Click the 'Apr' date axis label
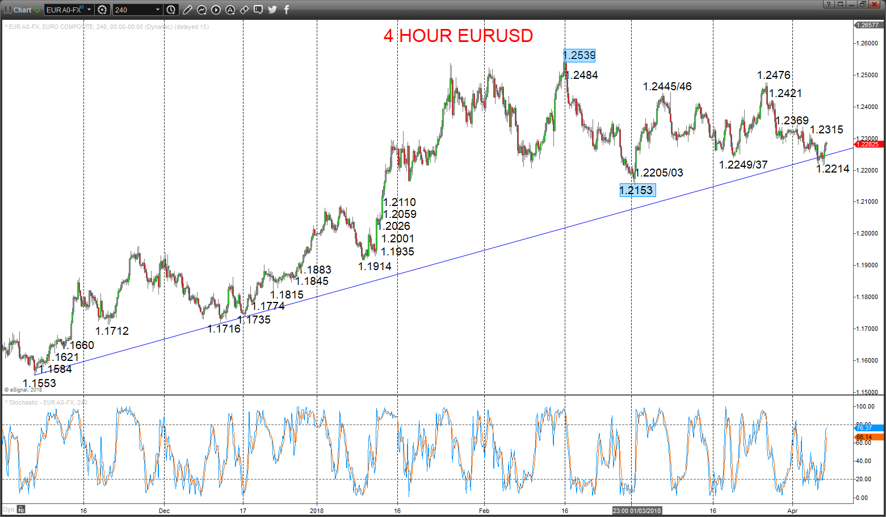 792,511
